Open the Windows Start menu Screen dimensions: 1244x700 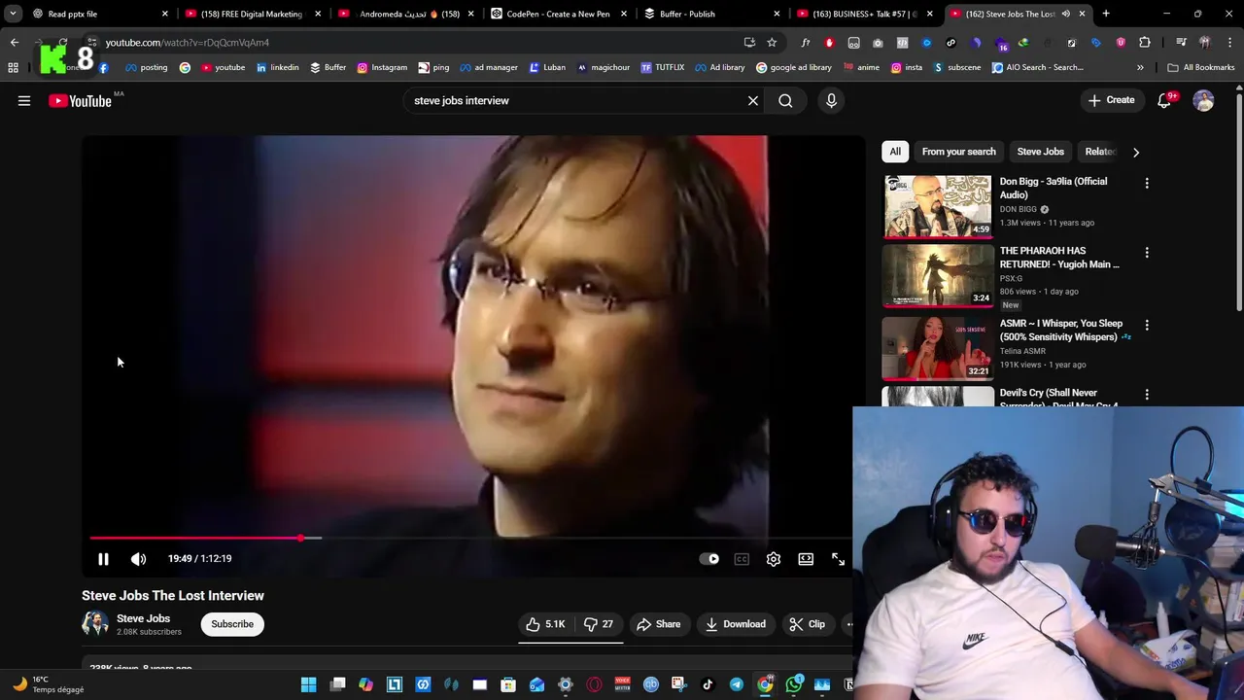[308, 685]
